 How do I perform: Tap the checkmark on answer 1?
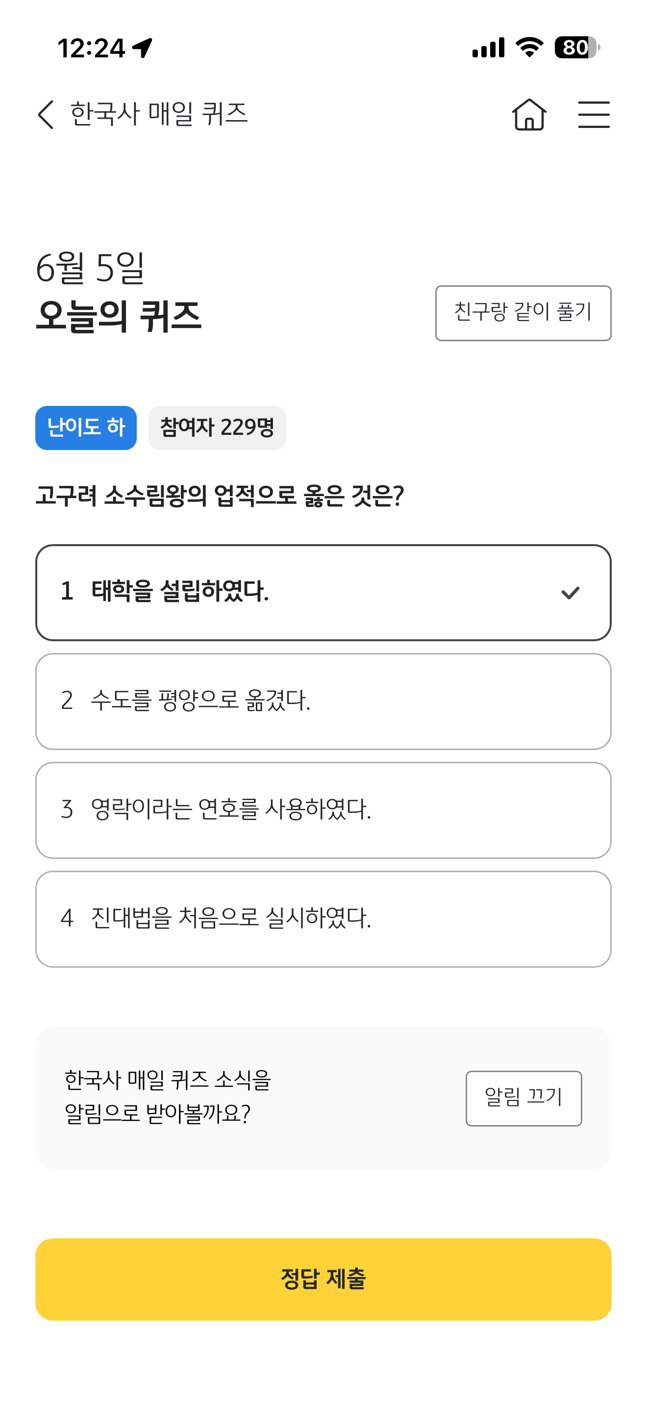click(570, 593)
